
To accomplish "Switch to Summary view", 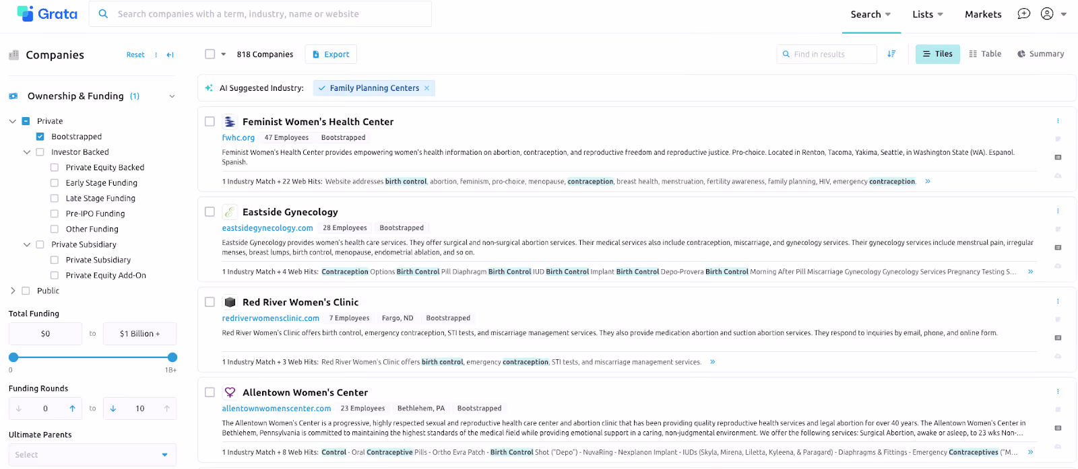I will (1041, 54).
